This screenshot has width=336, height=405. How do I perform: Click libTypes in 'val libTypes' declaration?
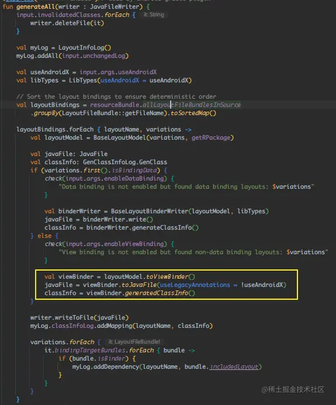coord(44,81)
